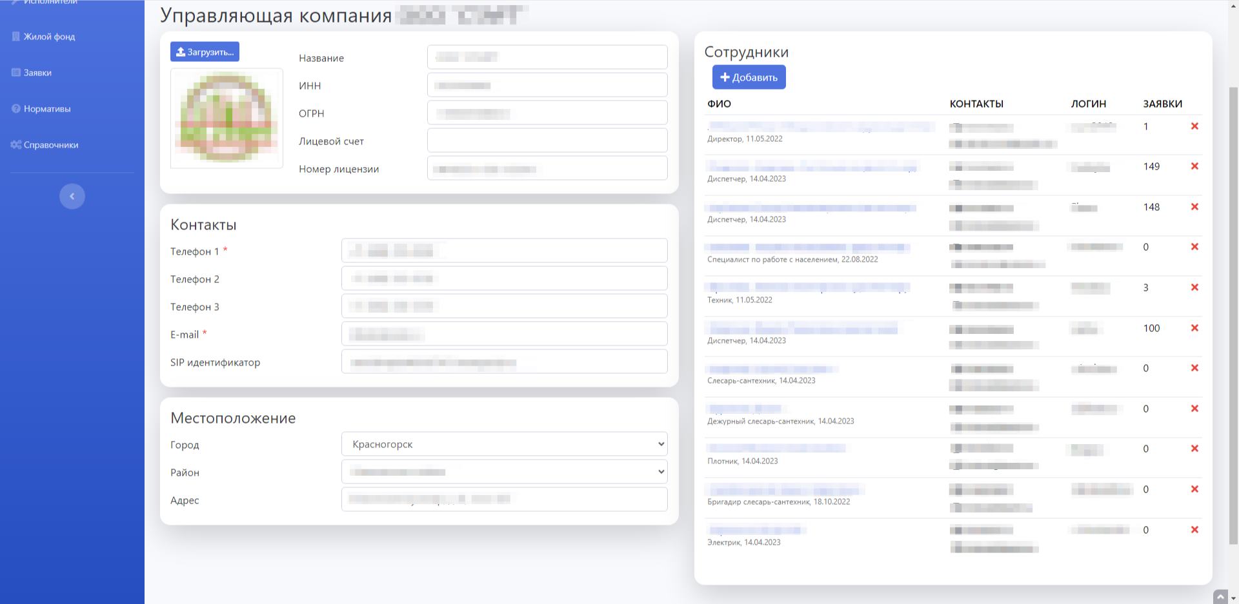Delete the Техник employee row
The width and height of the screenshot is (1239, 604).
coord(1194,287)
